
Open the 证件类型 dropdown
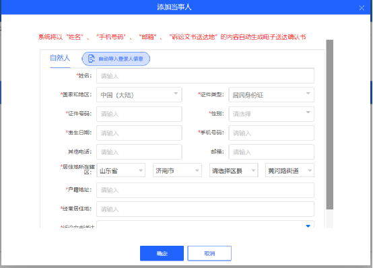(271, 95)
